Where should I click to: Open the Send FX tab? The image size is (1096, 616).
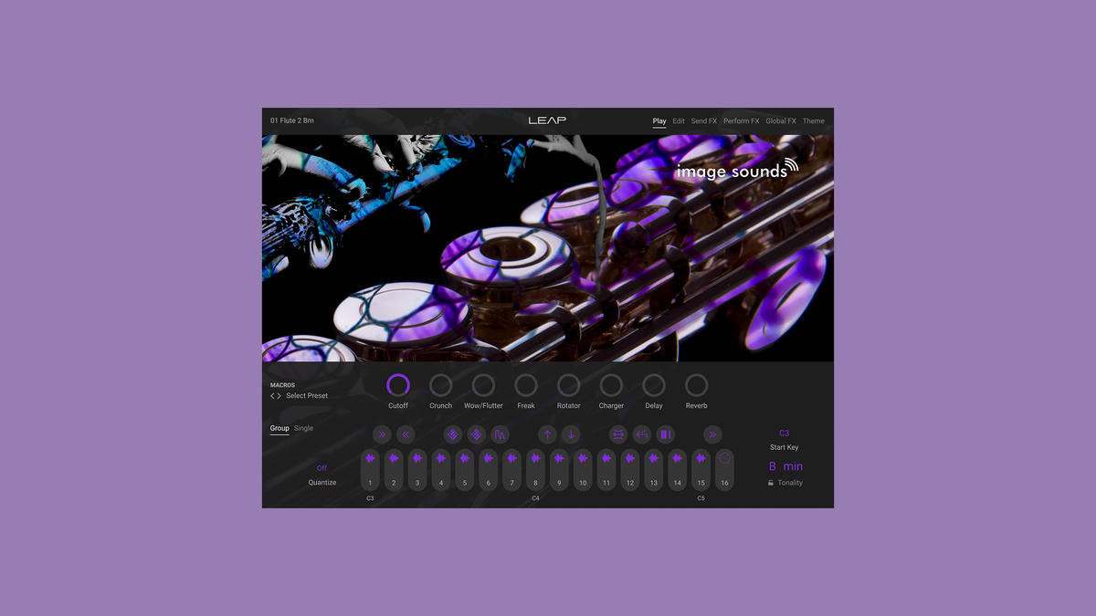pyautogui.click(x=704, y=120)
